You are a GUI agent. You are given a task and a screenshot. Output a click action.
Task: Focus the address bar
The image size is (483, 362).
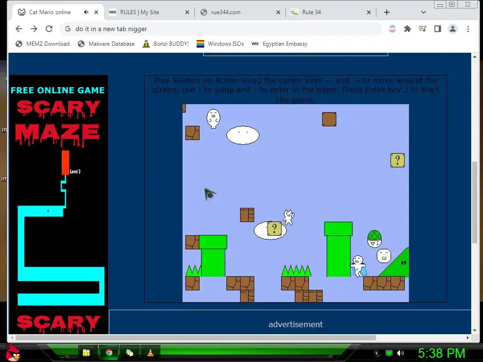pyautogui.click(x=221, y=29)
